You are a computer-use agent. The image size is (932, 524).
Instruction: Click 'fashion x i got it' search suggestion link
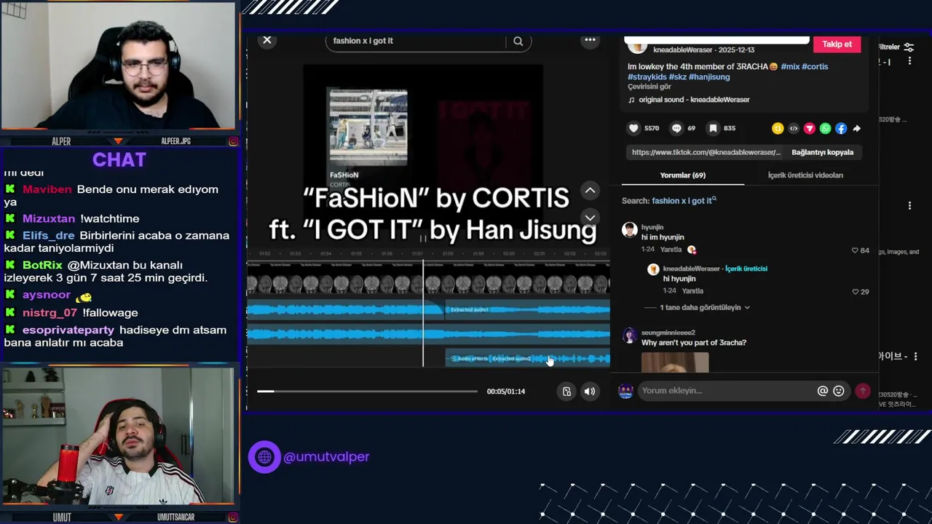[684, 201]
